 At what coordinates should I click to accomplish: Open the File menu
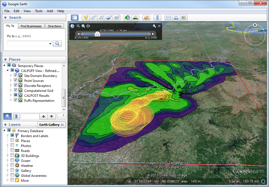pyautogui.click(x=7, y=11)
